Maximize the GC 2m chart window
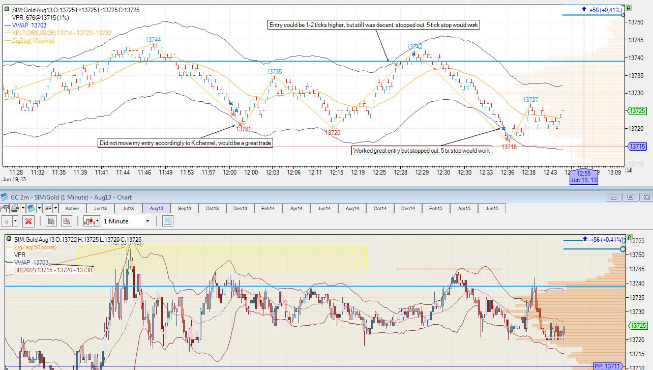The height and width of the screenshot is (370, 653). [x=630, y=197]
